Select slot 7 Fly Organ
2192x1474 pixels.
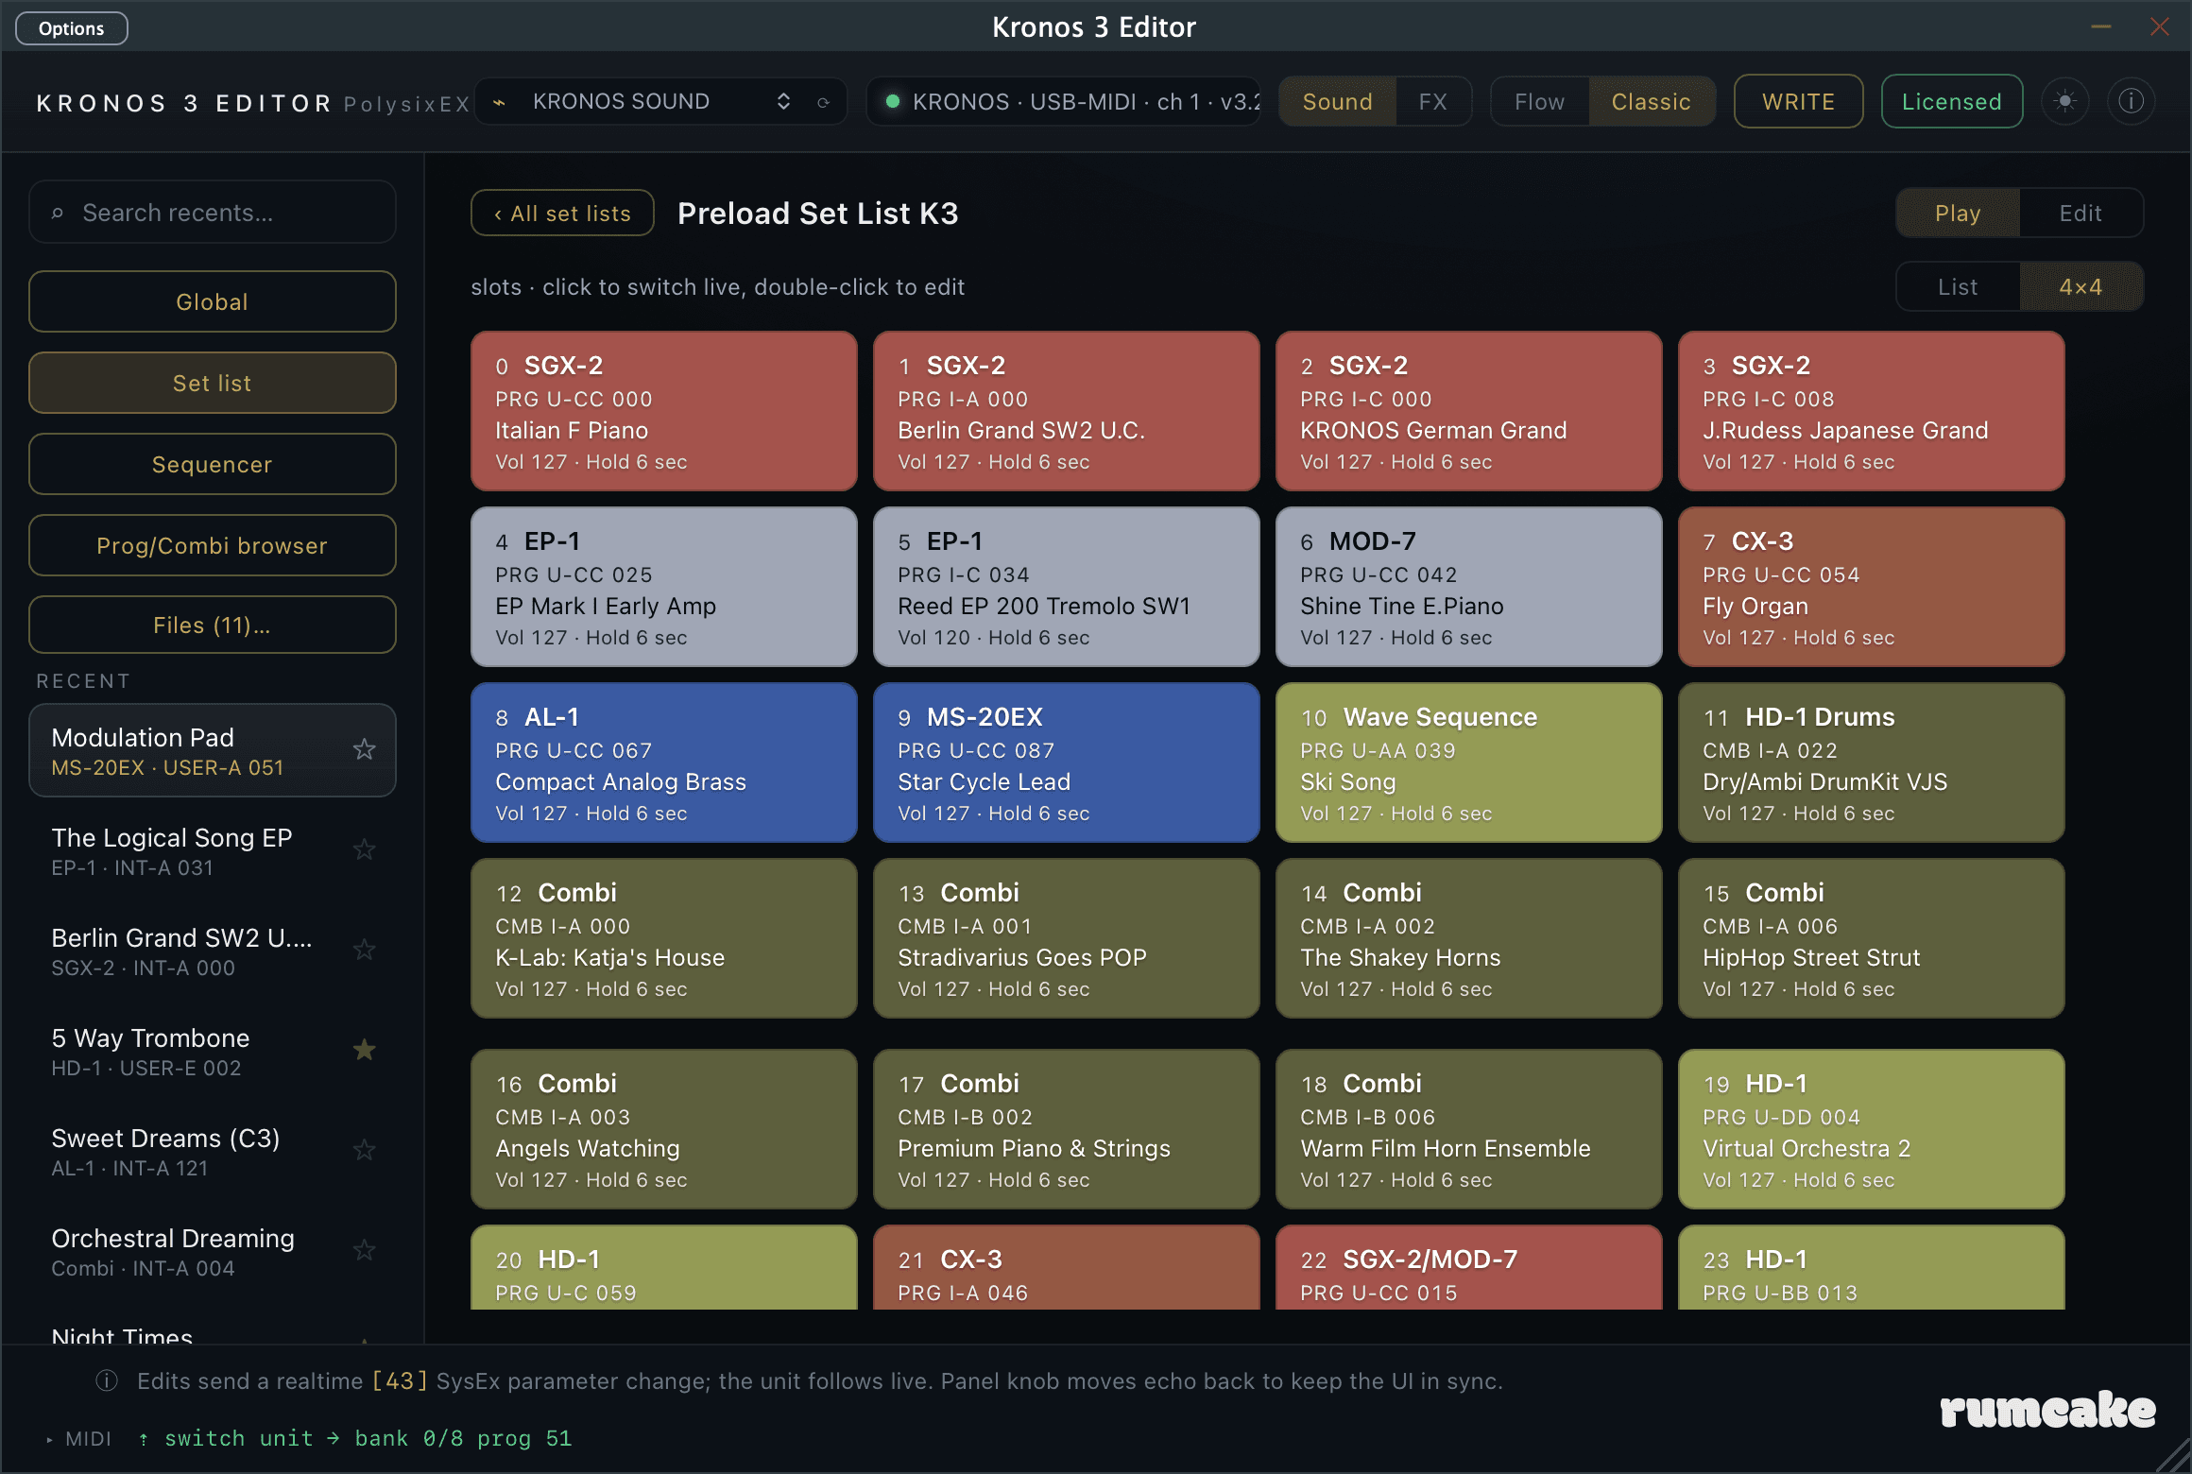1871,587
